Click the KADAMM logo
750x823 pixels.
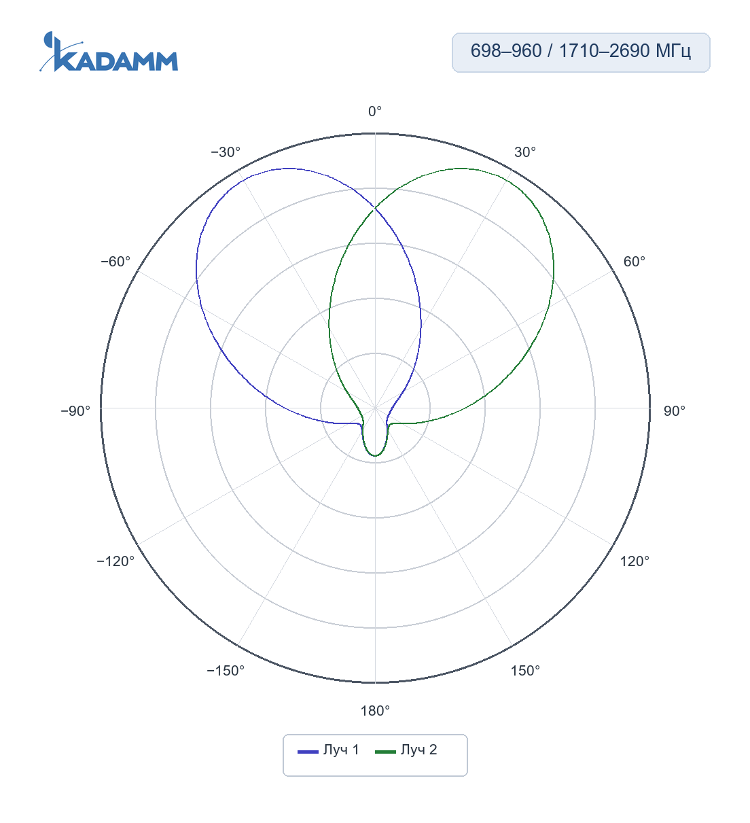pyautogui.click(x=109, y=52)
